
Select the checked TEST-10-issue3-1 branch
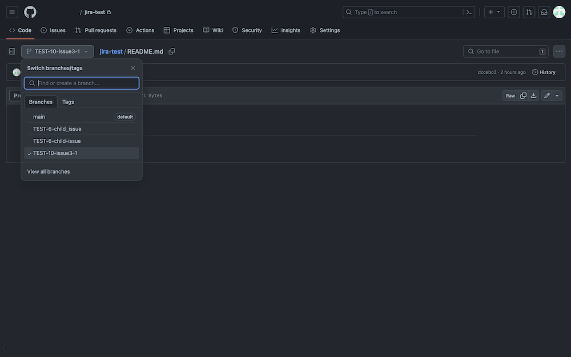[x=82, y=153]
